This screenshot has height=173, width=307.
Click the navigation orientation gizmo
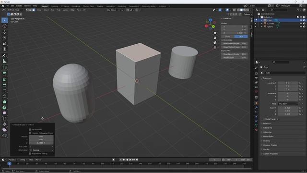coord(210,24)
